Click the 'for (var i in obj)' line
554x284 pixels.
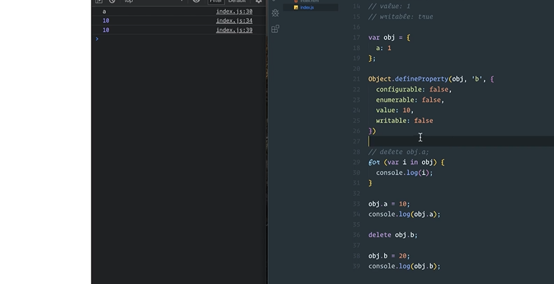[406, 162]
